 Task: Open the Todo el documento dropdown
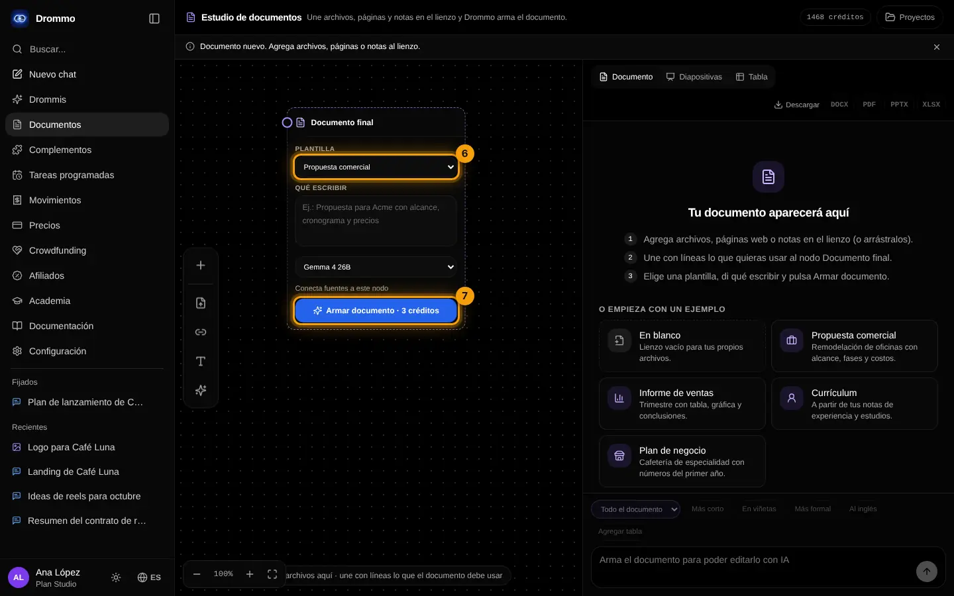coord(635,509)
